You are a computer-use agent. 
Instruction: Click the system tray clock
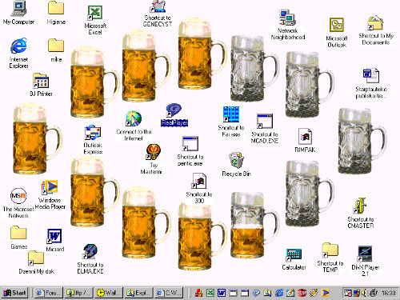point(389,293)
